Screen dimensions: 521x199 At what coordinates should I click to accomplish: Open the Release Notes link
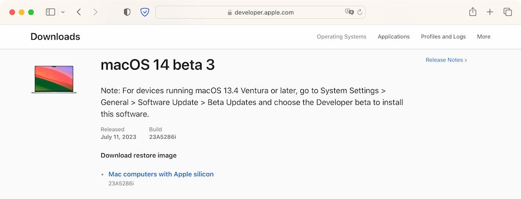[446, 60]
